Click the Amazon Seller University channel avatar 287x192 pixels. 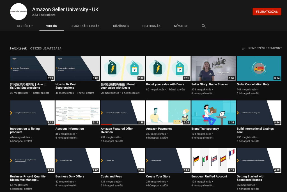click(19, 12)
